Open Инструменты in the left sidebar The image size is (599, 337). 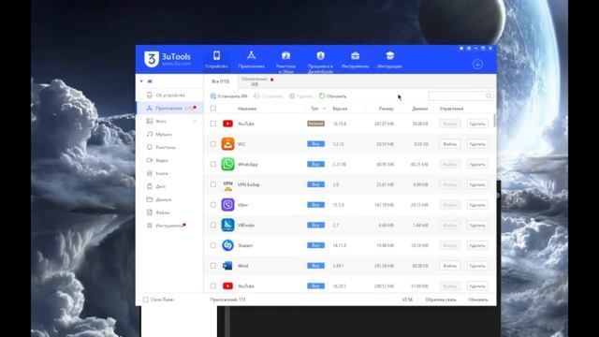pos(169,226)
